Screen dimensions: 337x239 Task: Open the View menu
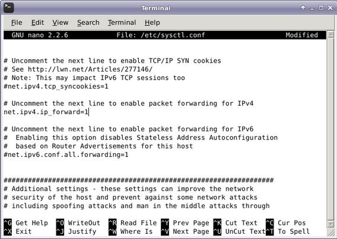pos(61,22)
